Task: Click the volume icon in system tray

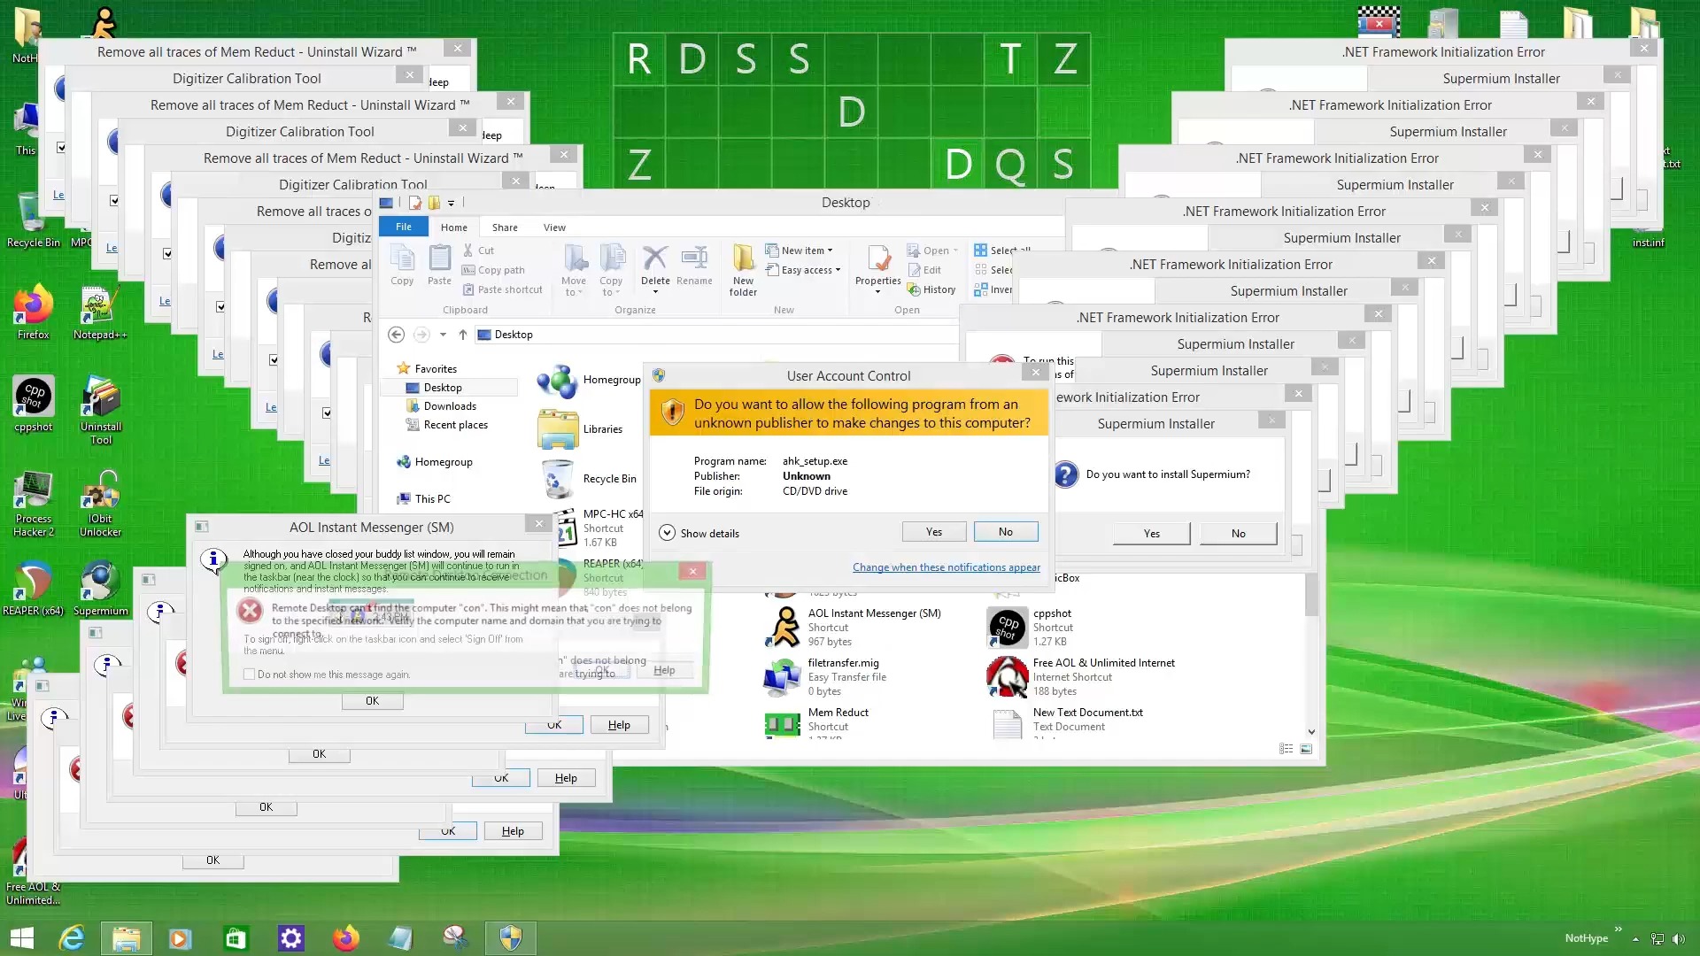Action: (x=1679, y=939)
